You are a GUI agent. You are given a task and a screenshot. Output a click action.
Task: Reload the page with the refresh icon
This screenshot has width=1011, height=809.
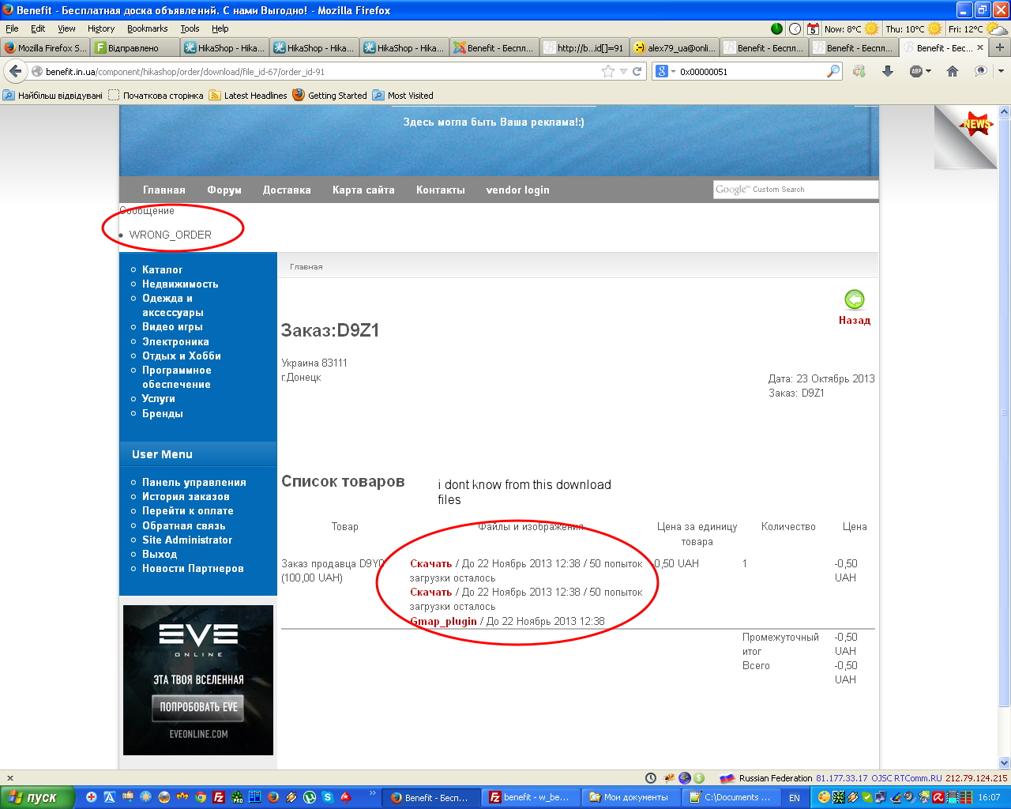point(637,71)
